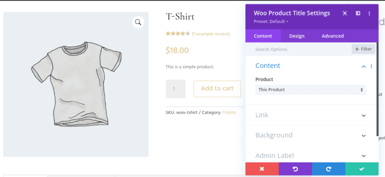
Task: Open the This Product dropdown
Action: pos(311,90)
